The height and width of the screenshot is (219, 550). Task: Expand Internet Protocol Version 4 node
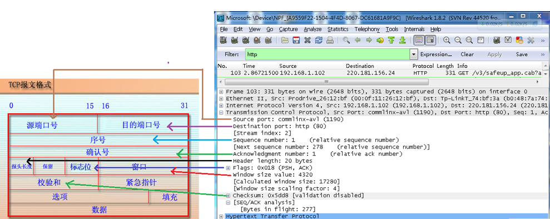tap(221, 106)
